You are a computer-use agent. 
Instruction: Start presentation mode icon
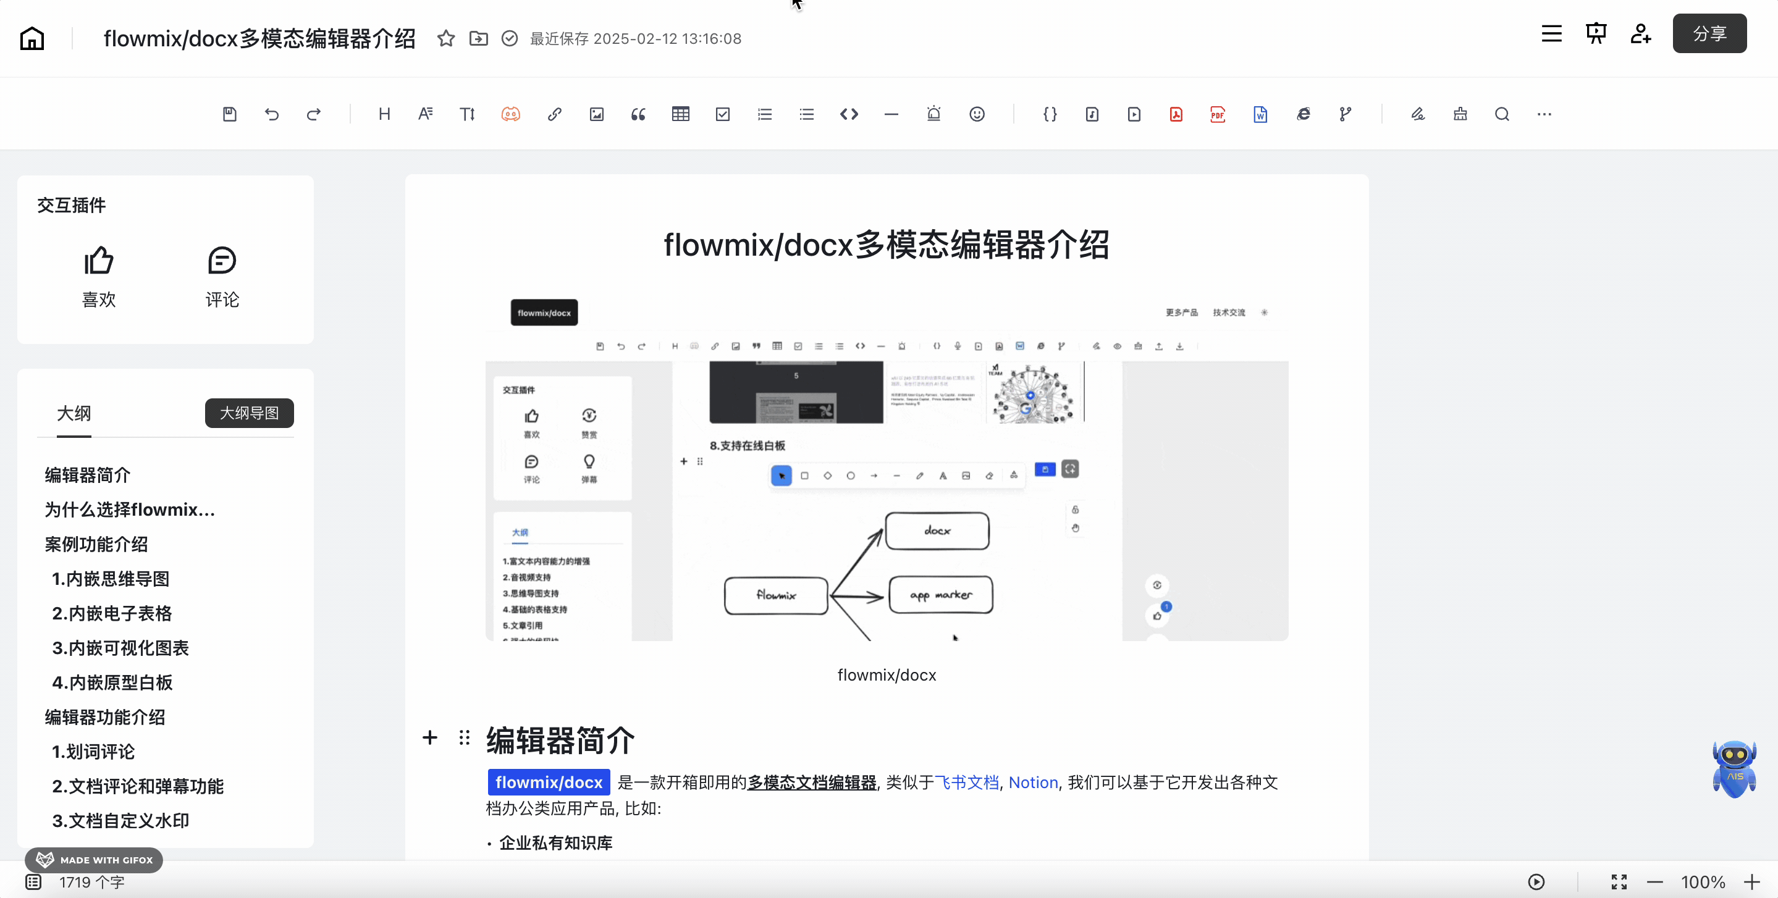(1596, 33)
